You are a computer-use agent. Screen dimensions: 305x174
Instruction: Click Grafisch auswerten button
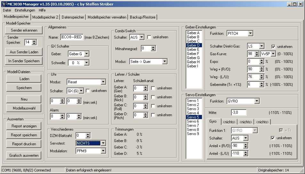pos(24,155)
